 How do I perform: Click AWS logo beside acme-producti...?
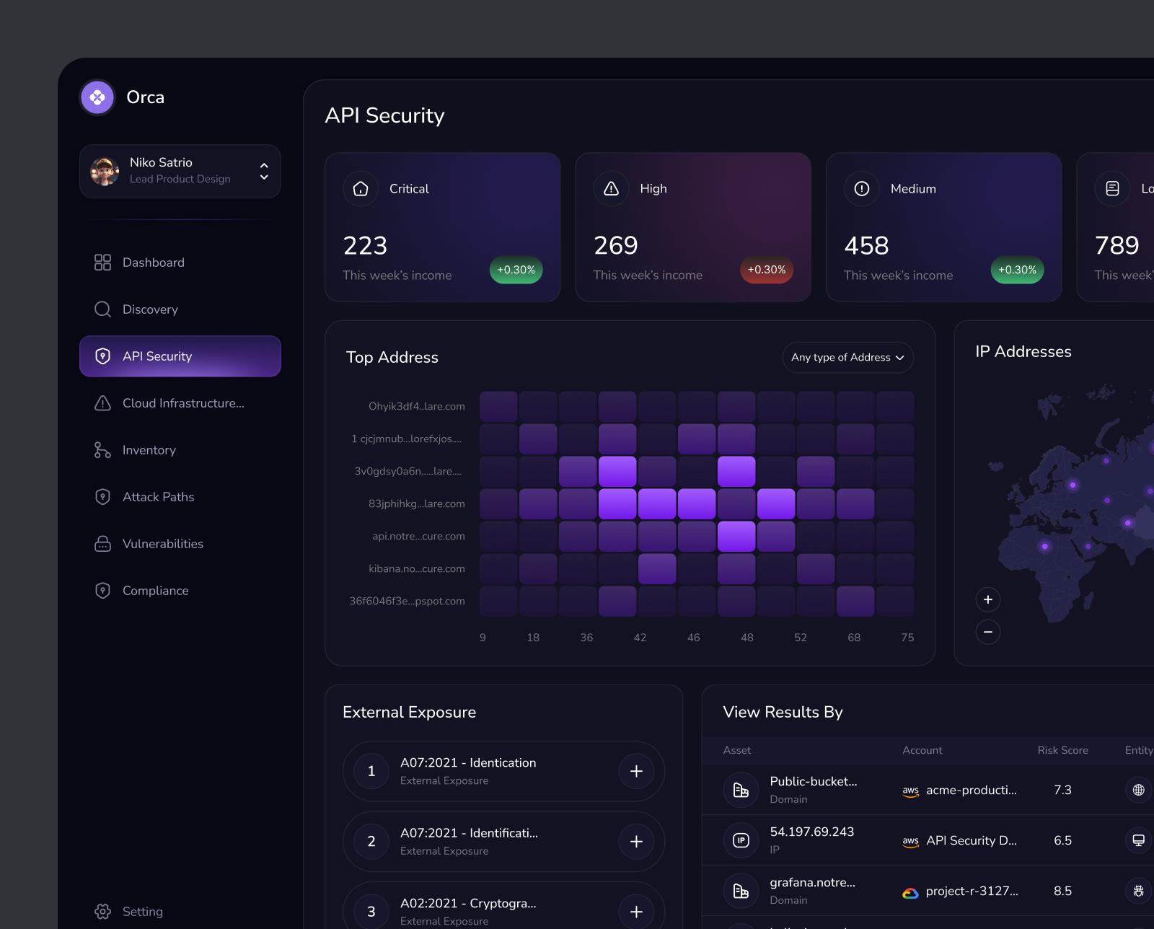coord(911,791)
